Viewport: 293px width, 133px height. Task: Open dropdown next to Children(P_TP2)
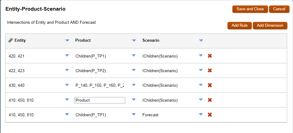click(x=133, y=70)
